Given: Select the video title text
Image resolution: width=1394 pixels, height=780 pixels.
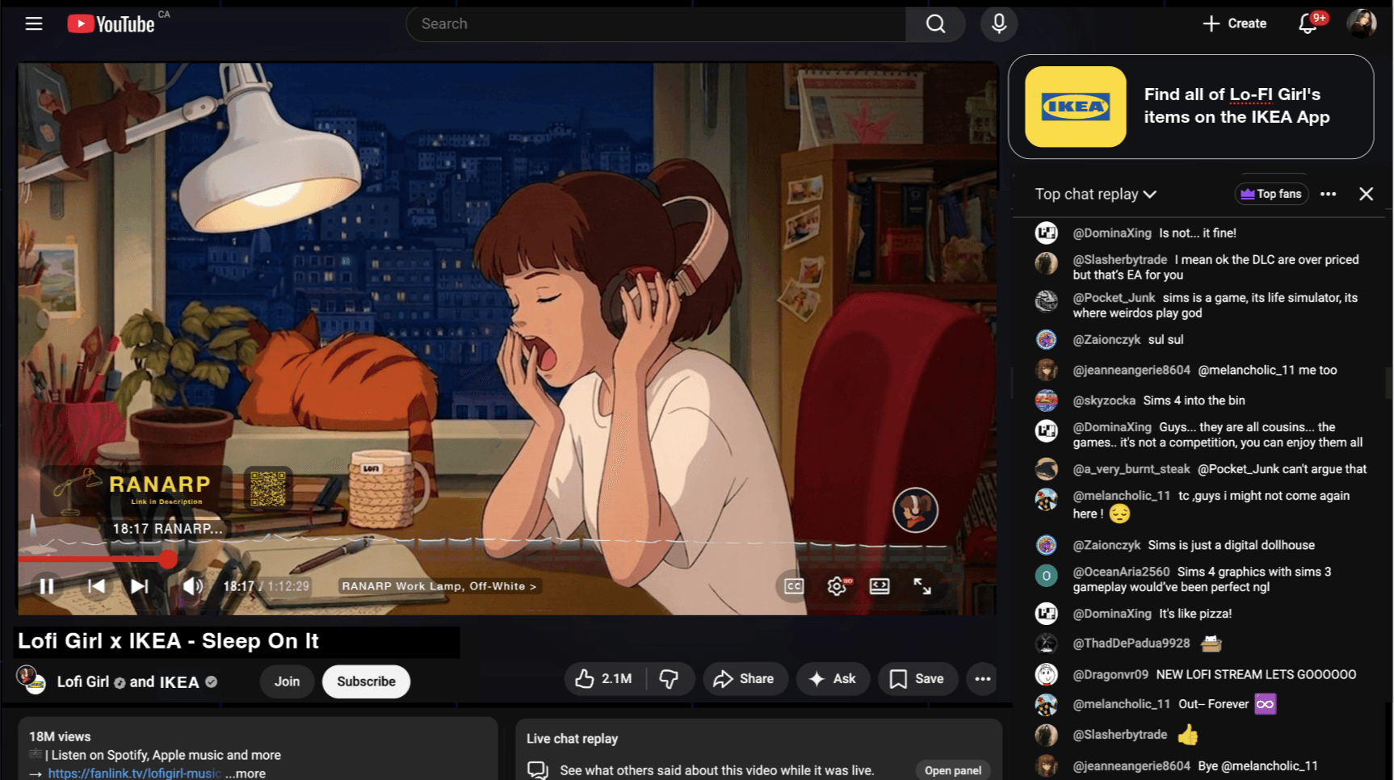Looking at the screenshot, I should [168, 641].
